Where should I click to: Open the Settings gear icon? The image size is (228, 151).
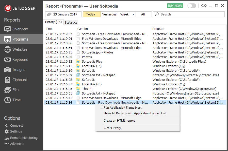point(7,131)
